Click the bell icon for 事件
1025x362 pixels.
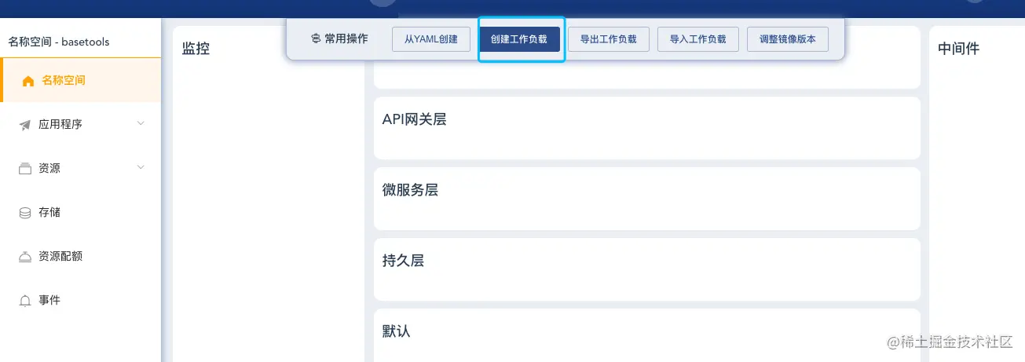click(x=24, y=301)
